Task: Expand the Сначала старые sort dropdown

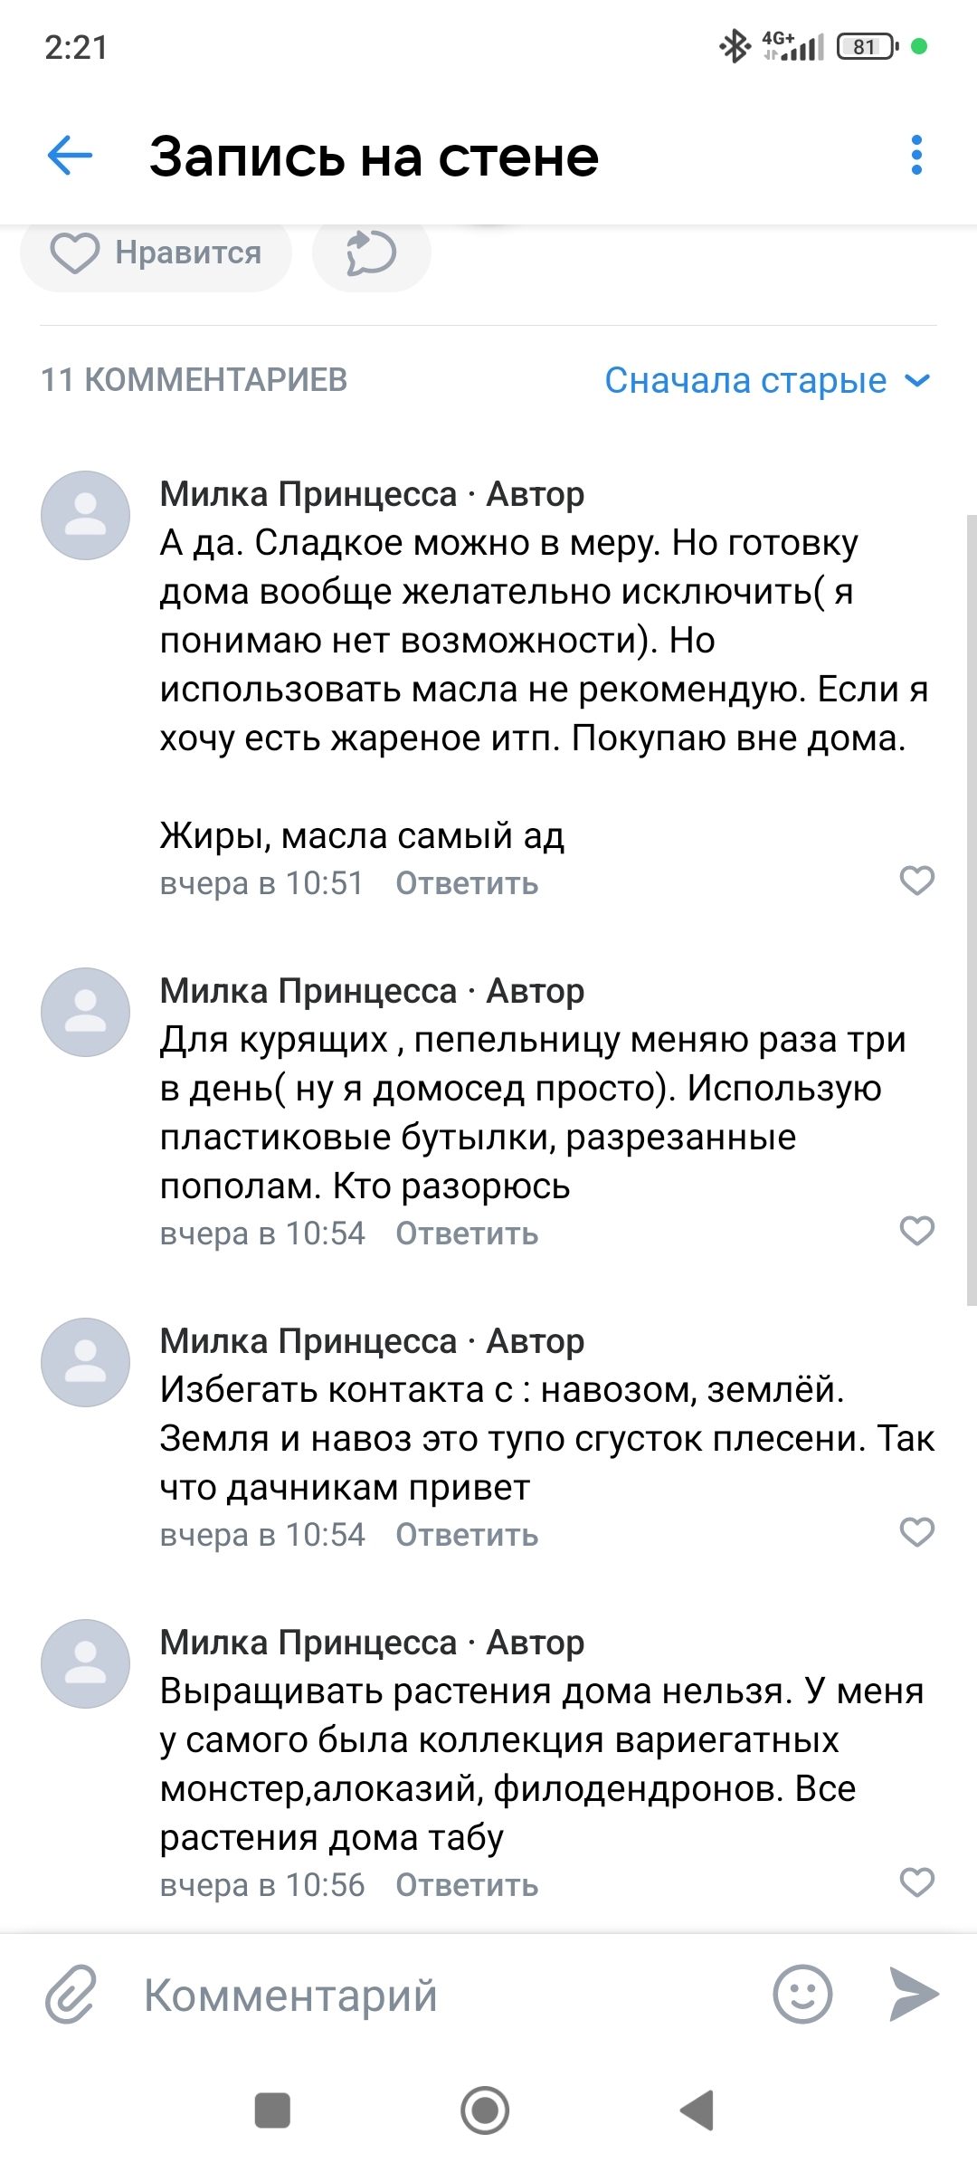Action: [767, 381]
